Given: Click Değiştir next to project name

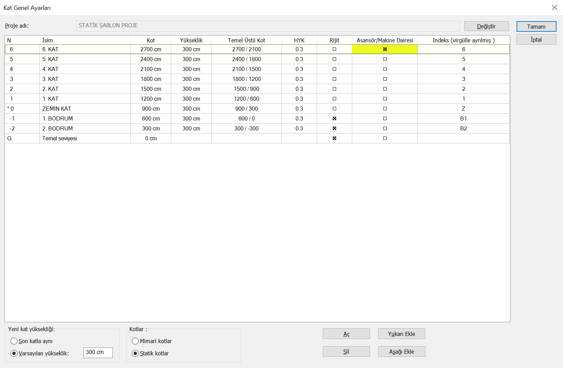Looking at the screenshot, I should [x=486, y=26].
